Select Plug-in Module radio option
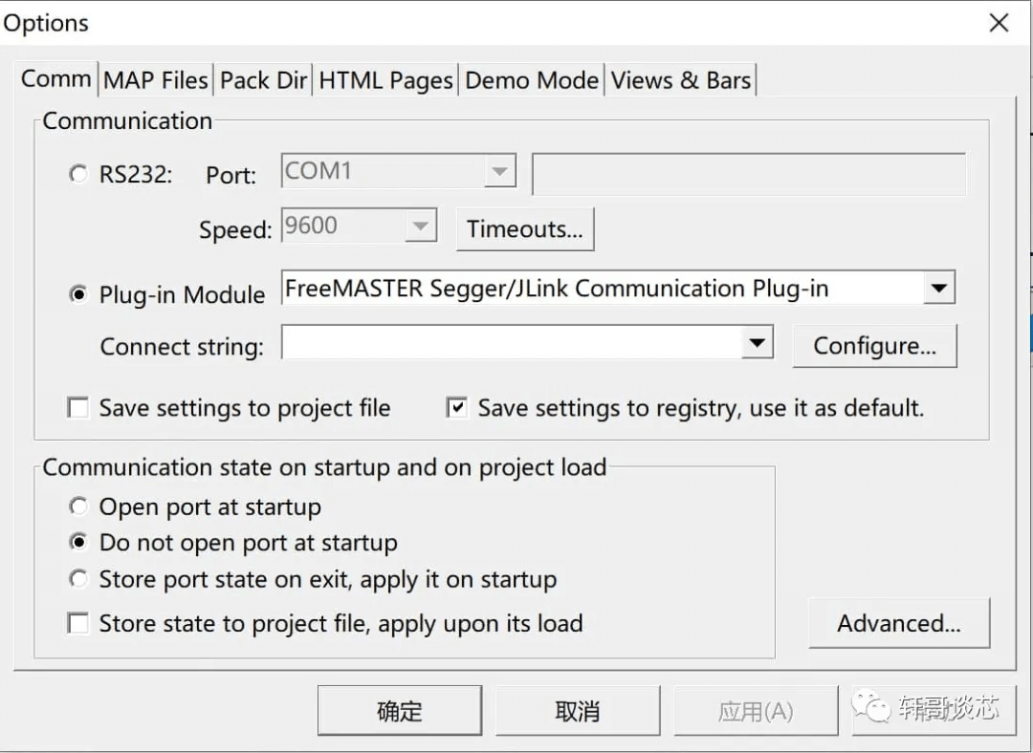1033x753 pixels. tap(78, 294)
